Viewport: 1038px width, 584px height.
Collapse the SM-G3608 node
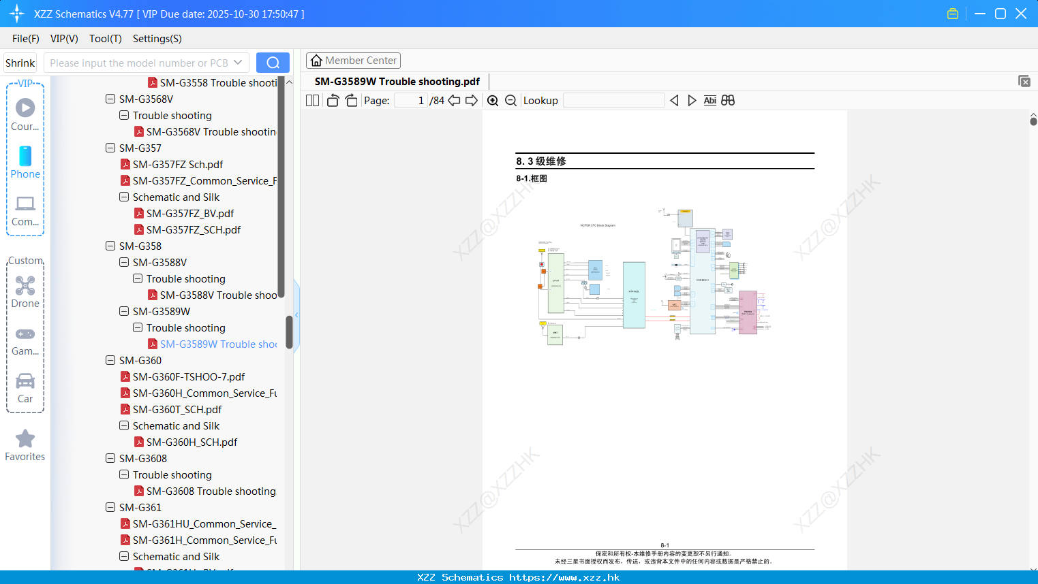click(110, 458)
